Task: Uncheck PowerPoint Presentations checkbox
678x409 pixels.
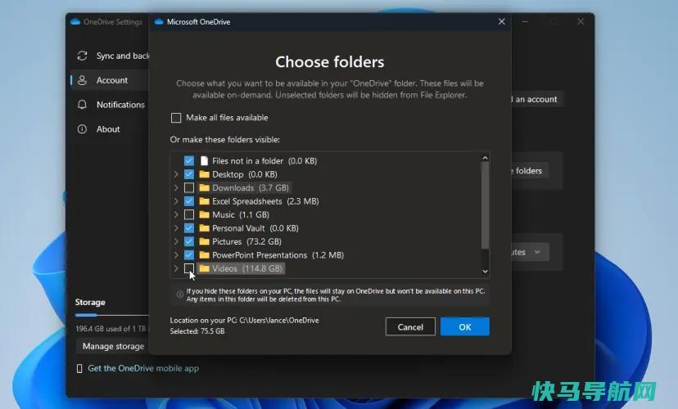Action: tap(189, 255)
